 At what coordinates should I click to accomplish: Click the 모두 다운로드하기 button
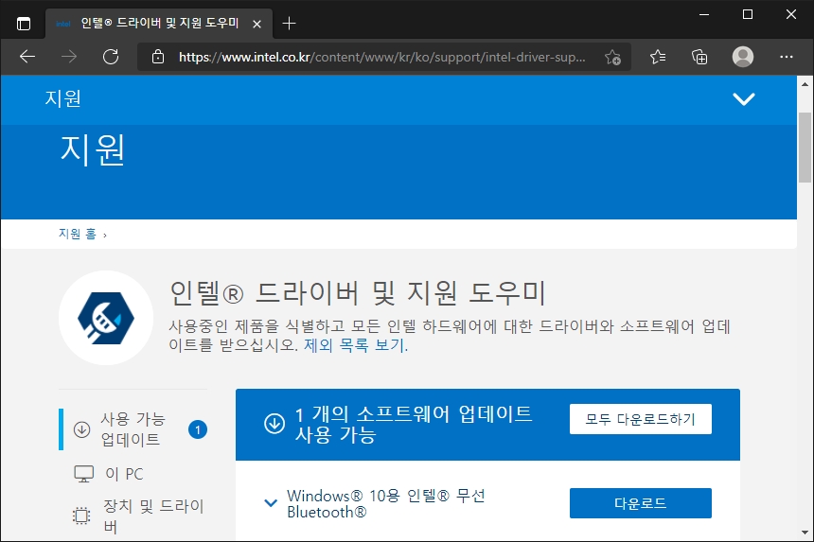coord(641,419)
